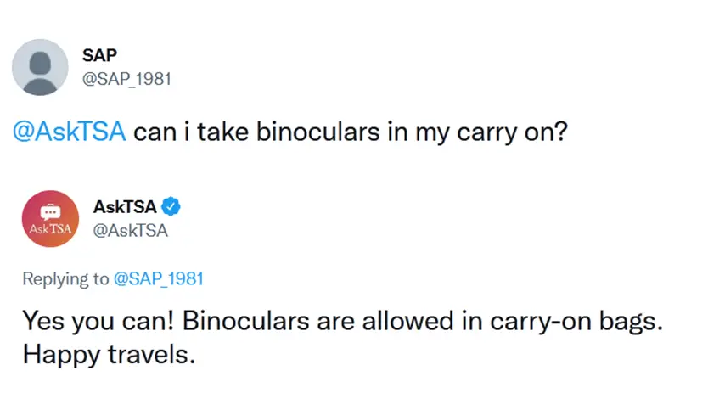The image size is (708, 393).
Task: Open the bold AskTSA display name
Action: pyautogui.click(x=125, y=207)
